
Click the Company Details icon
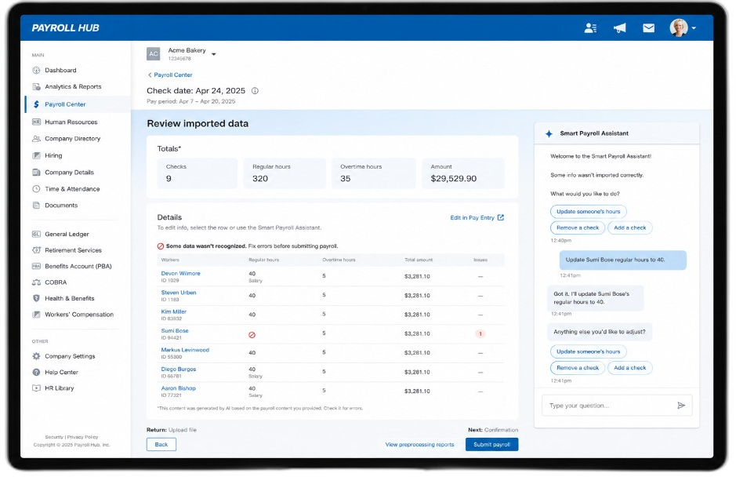(x=36, y=172)
